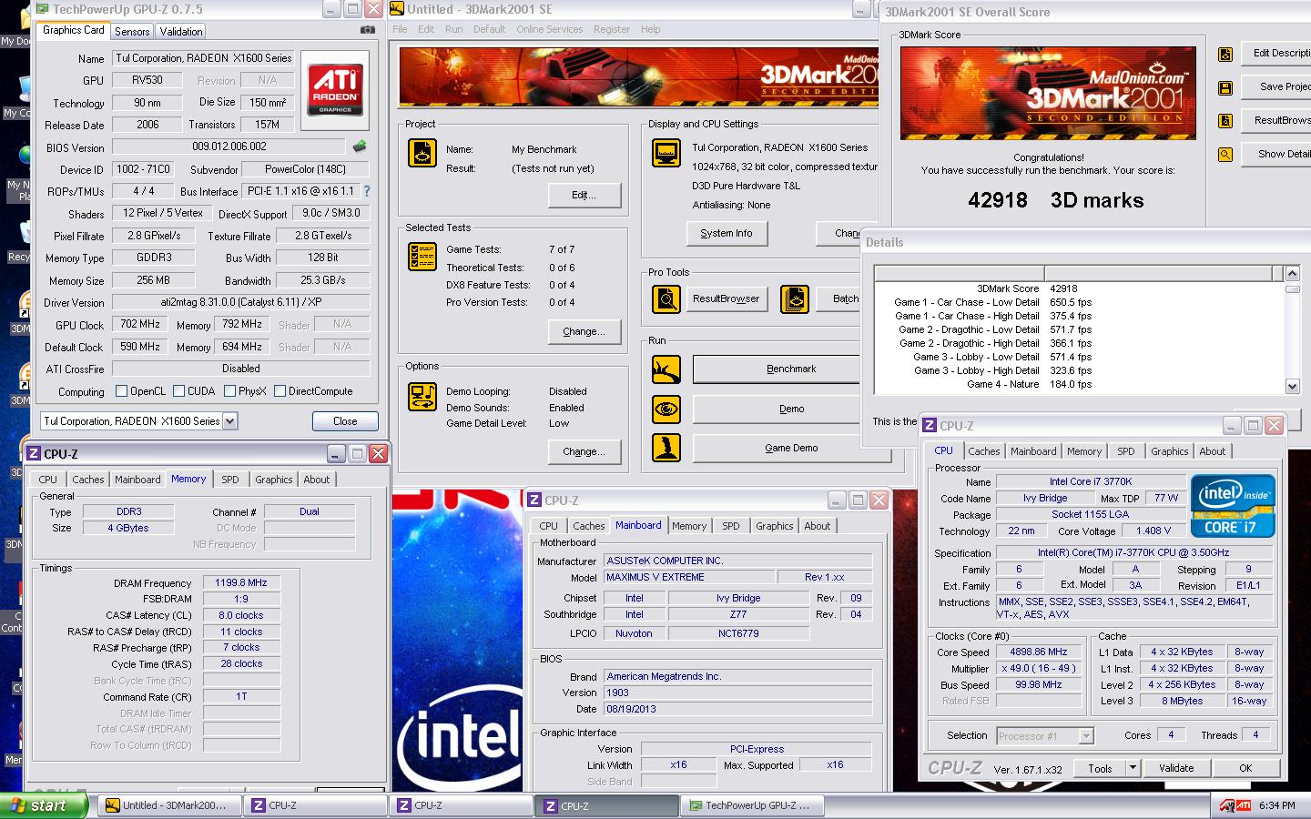This screenshot has height=819, width=1311.
Task: Open the Tools dropdown arrow in CPU-Z
Action: click(x=1133, y=768)
